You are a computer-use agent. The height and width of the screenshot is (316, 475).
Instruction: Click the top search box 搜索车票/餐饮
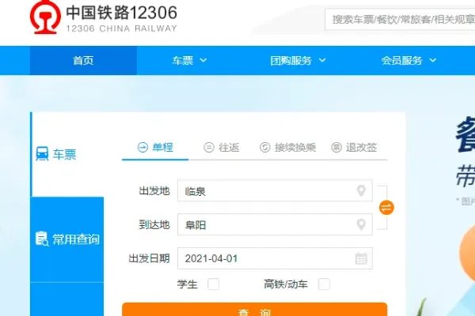click(x=400, y=20)
